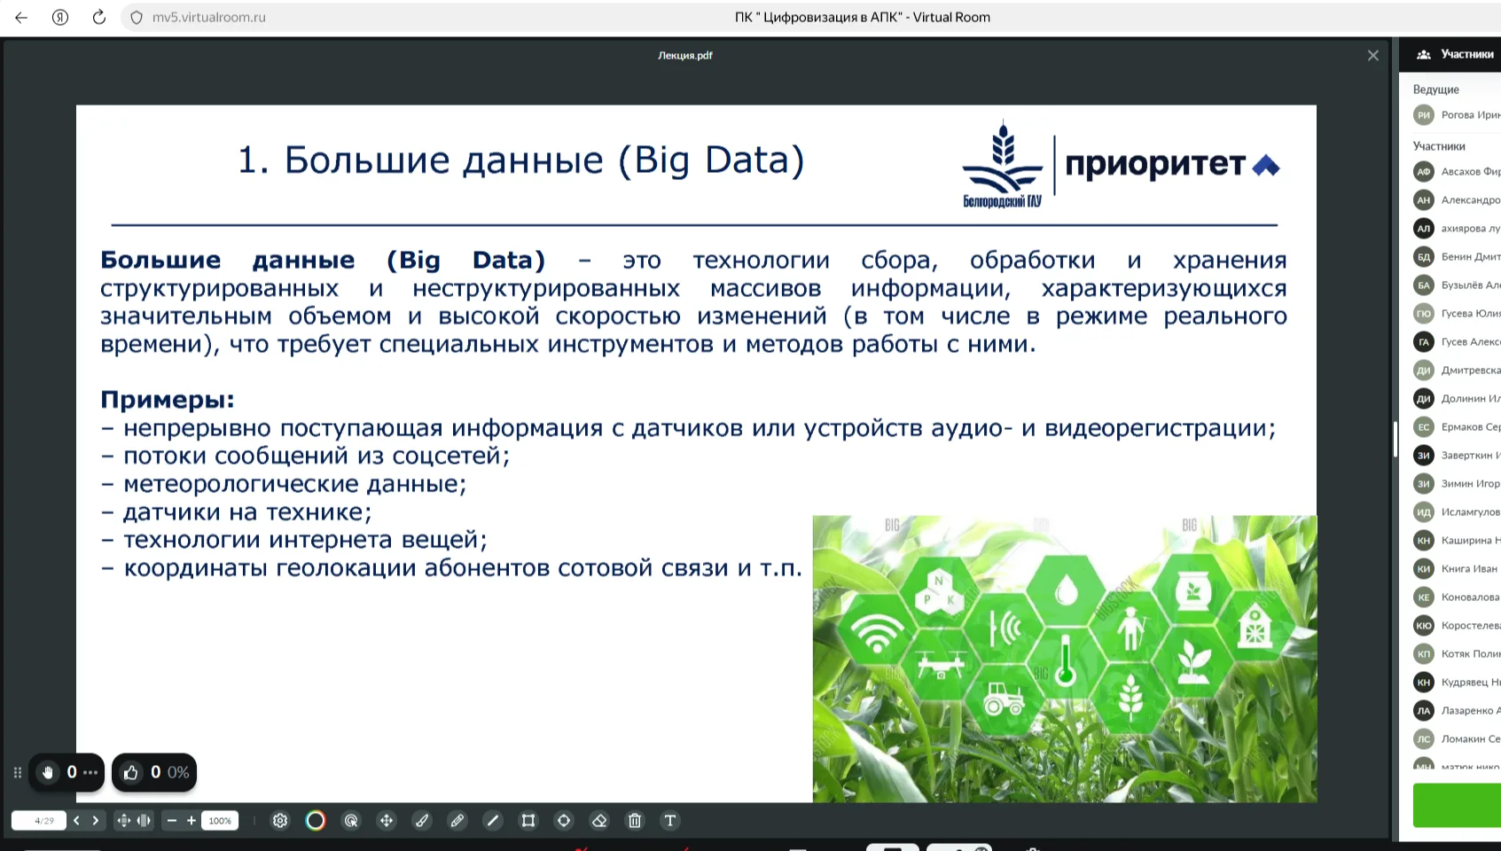Screen dimensions: 1501x851
Task: Select the circle shape tool
Action: [564, 821]
